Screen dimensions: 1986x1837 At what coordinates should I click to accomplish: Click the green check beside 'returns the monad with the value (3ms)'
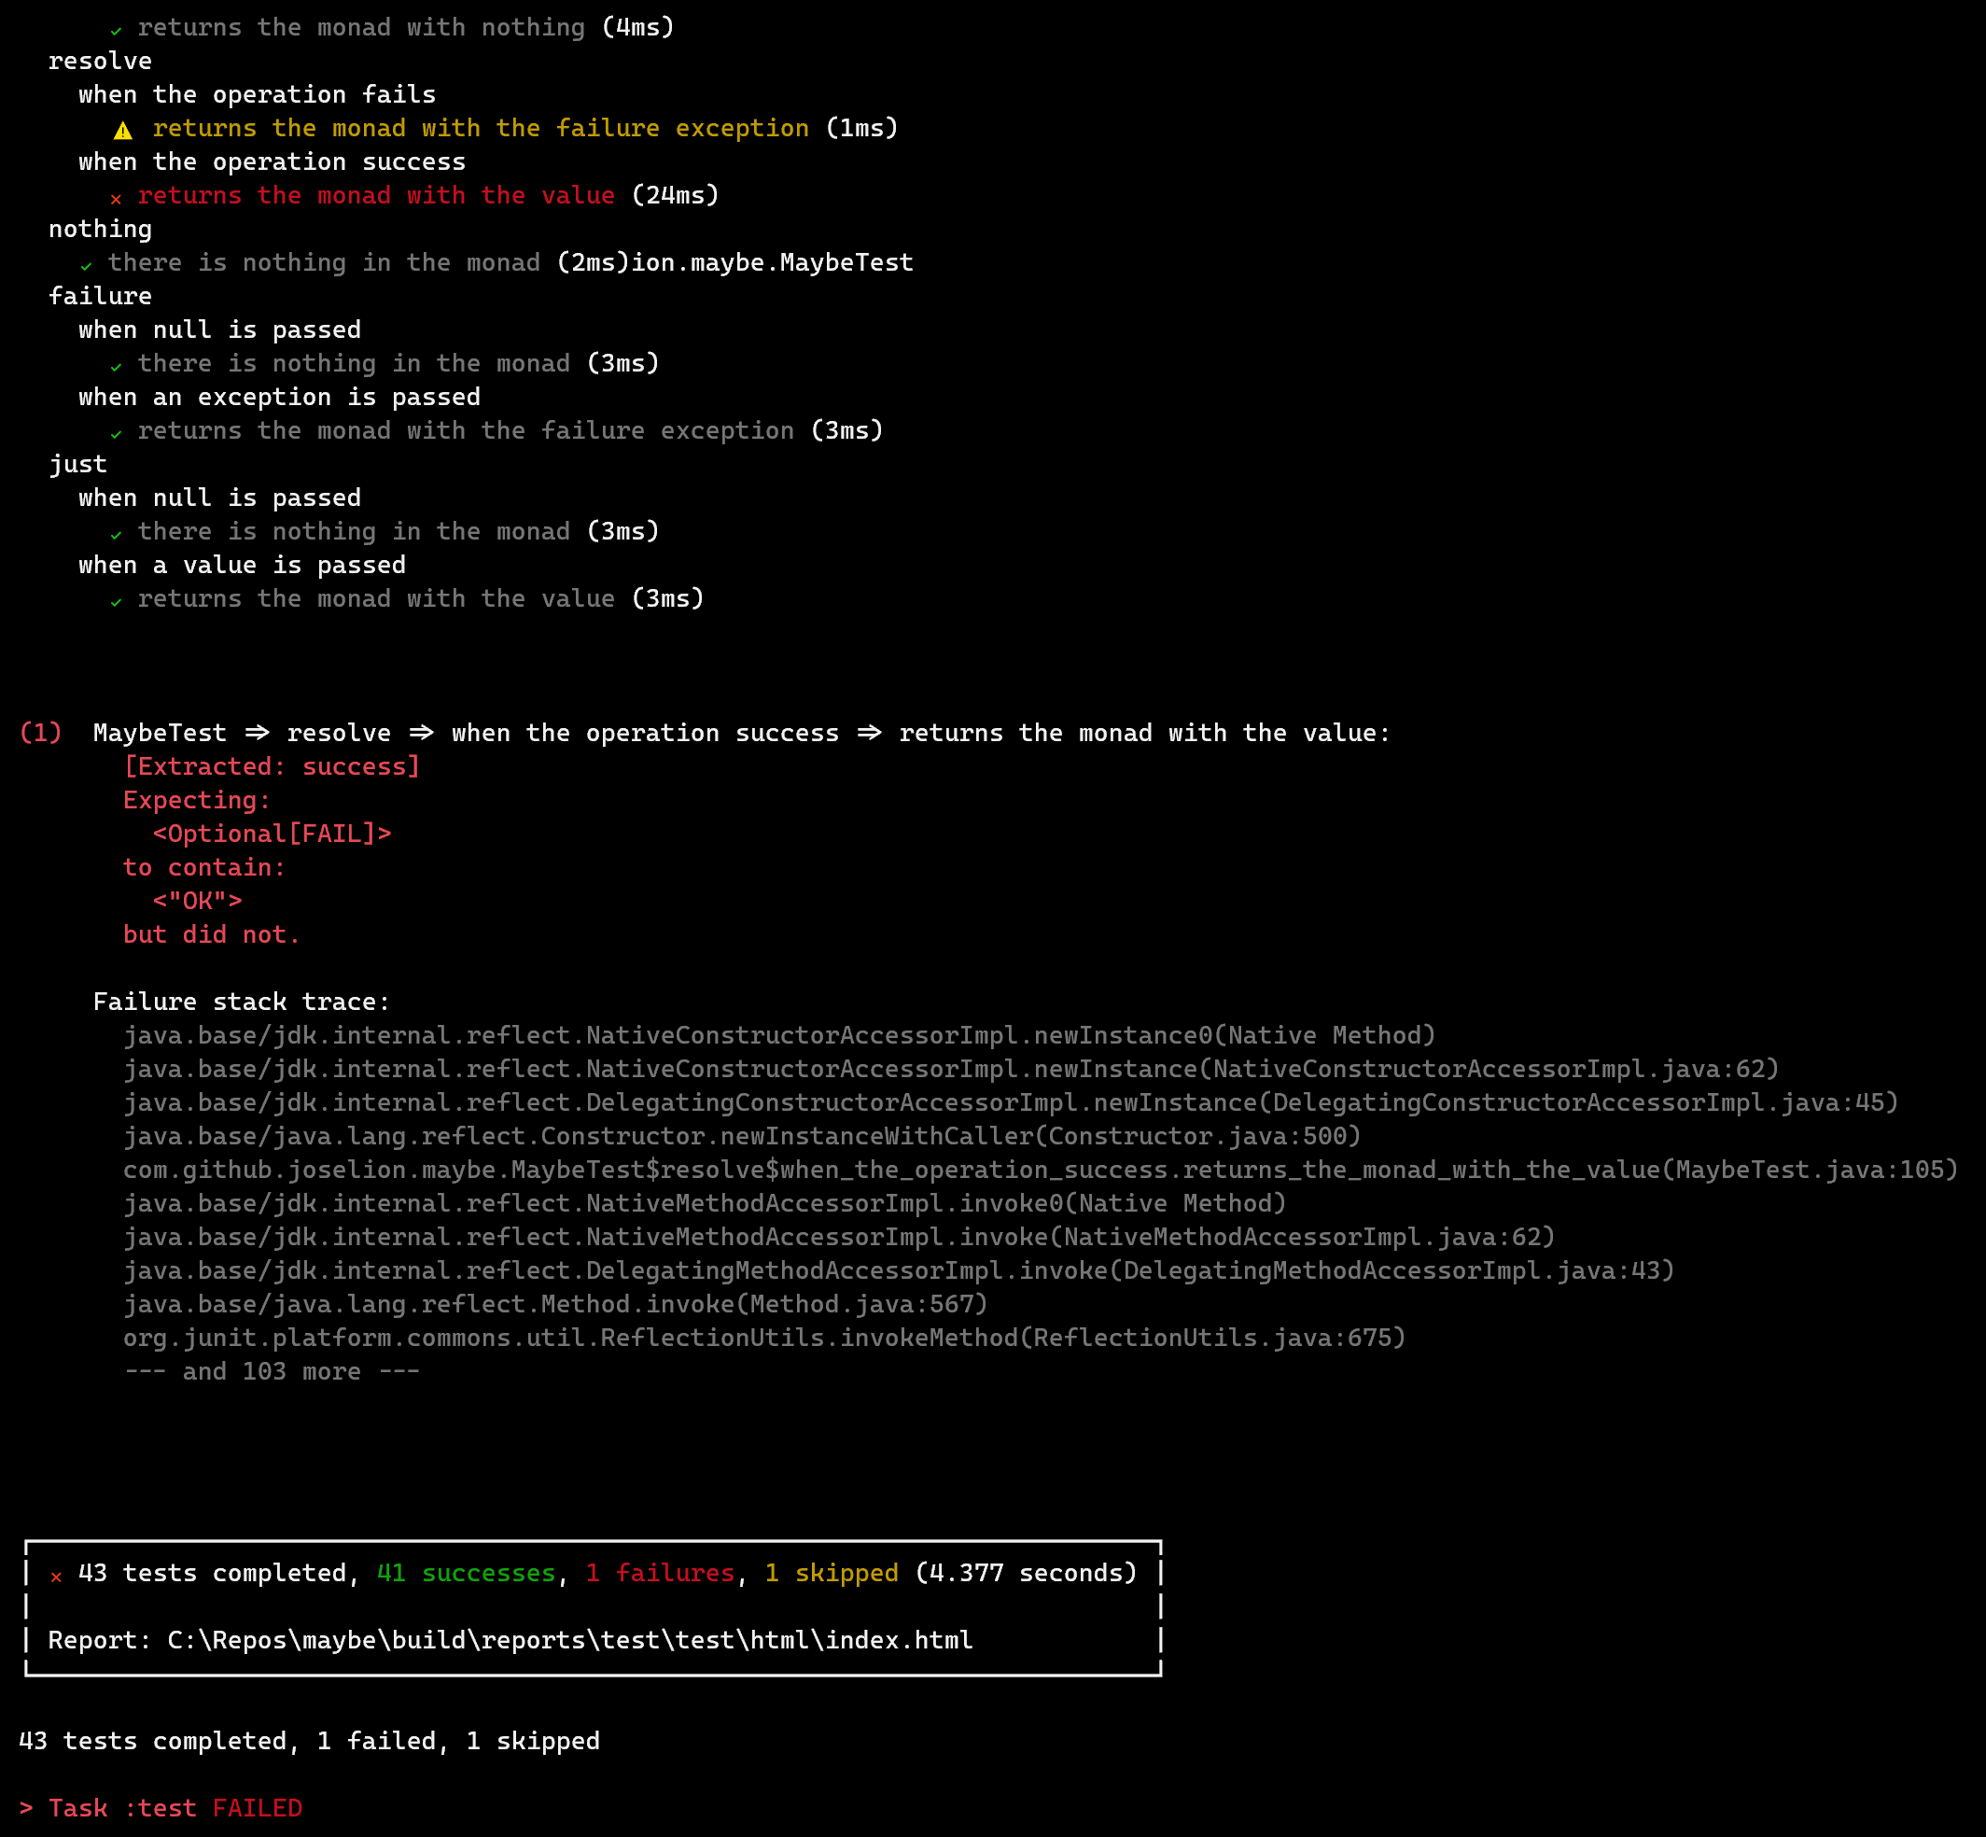point(117,601)
